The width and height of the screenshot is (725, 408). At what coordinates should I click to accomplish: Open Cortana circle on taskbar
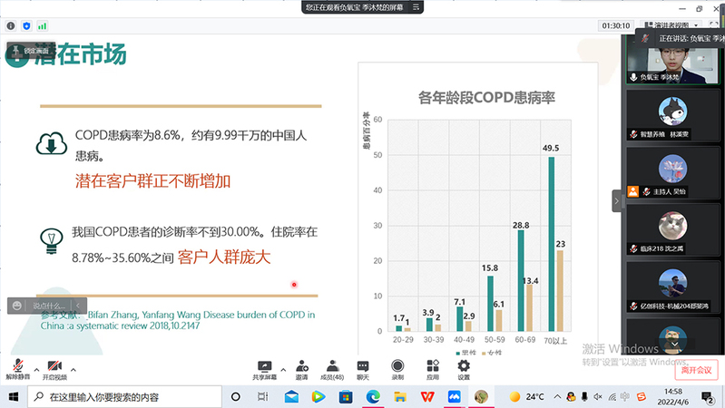[x=235, y=396]
